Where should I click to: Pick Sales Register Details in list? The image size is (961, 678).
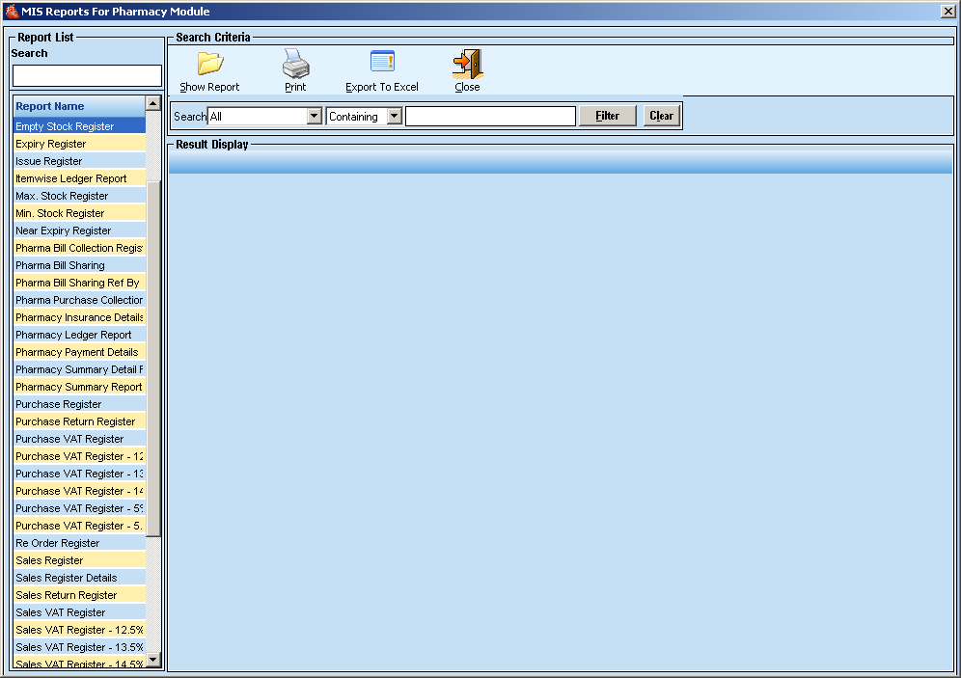click(x=67, y=578)
